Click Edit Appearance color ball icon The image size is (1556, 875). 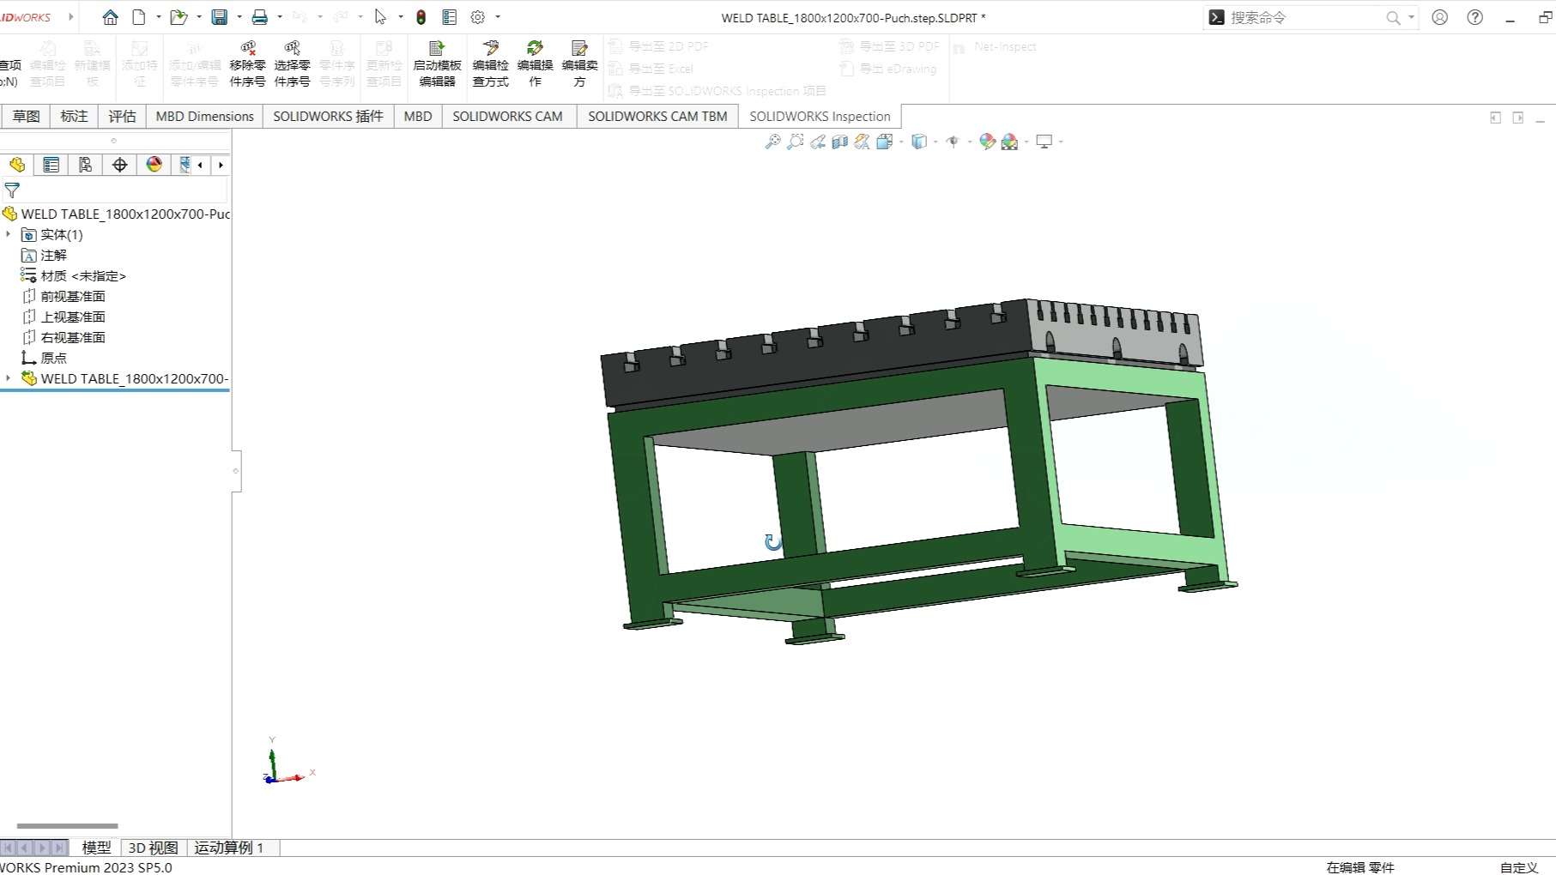click(x=987, y=142)
